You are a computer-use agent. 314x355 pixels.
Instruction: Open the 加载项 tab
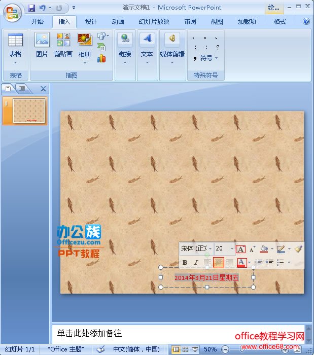[247, 21]
